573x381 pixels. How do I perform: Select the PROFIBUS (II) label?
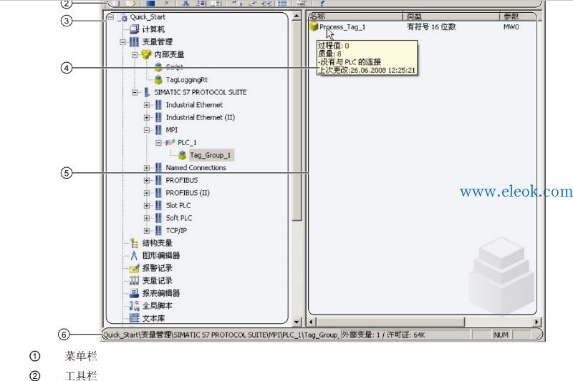click(188, 193)
